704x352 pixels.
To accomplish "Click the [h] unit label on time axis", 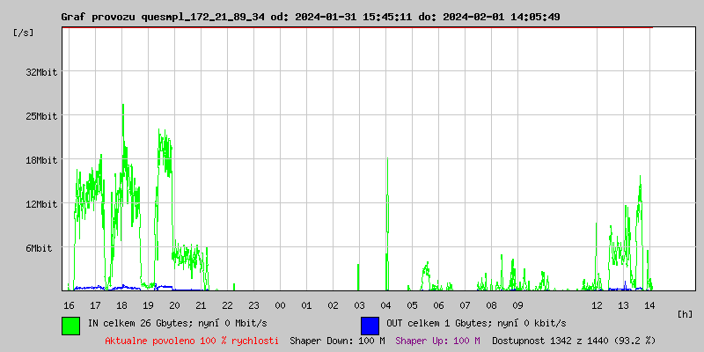I will click(686, 314).
